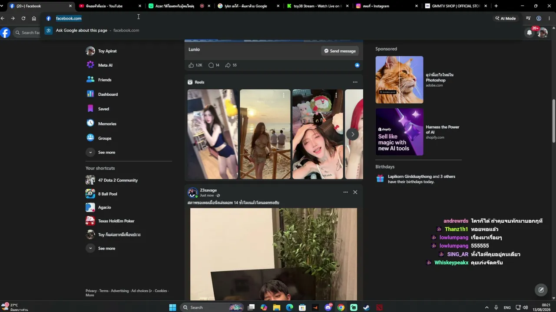Open Chrome's three-dot menu
Image resolution: width=556 pixels, height=312 pixels.
pyautogui.click(x=549, y=18)
